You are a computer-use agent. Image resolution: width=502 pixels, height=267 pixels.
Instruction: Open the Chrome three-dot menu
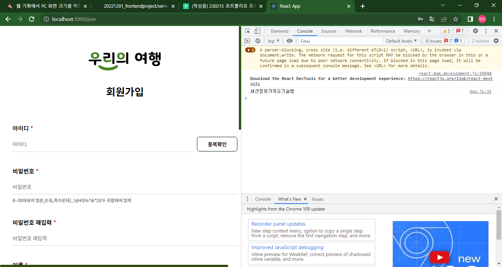coord(494,19)
